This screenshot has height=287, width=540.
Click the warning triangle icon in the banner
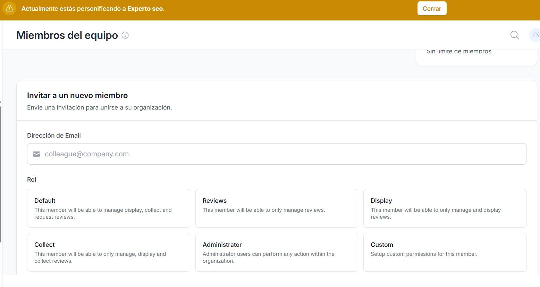pos(9,8)
